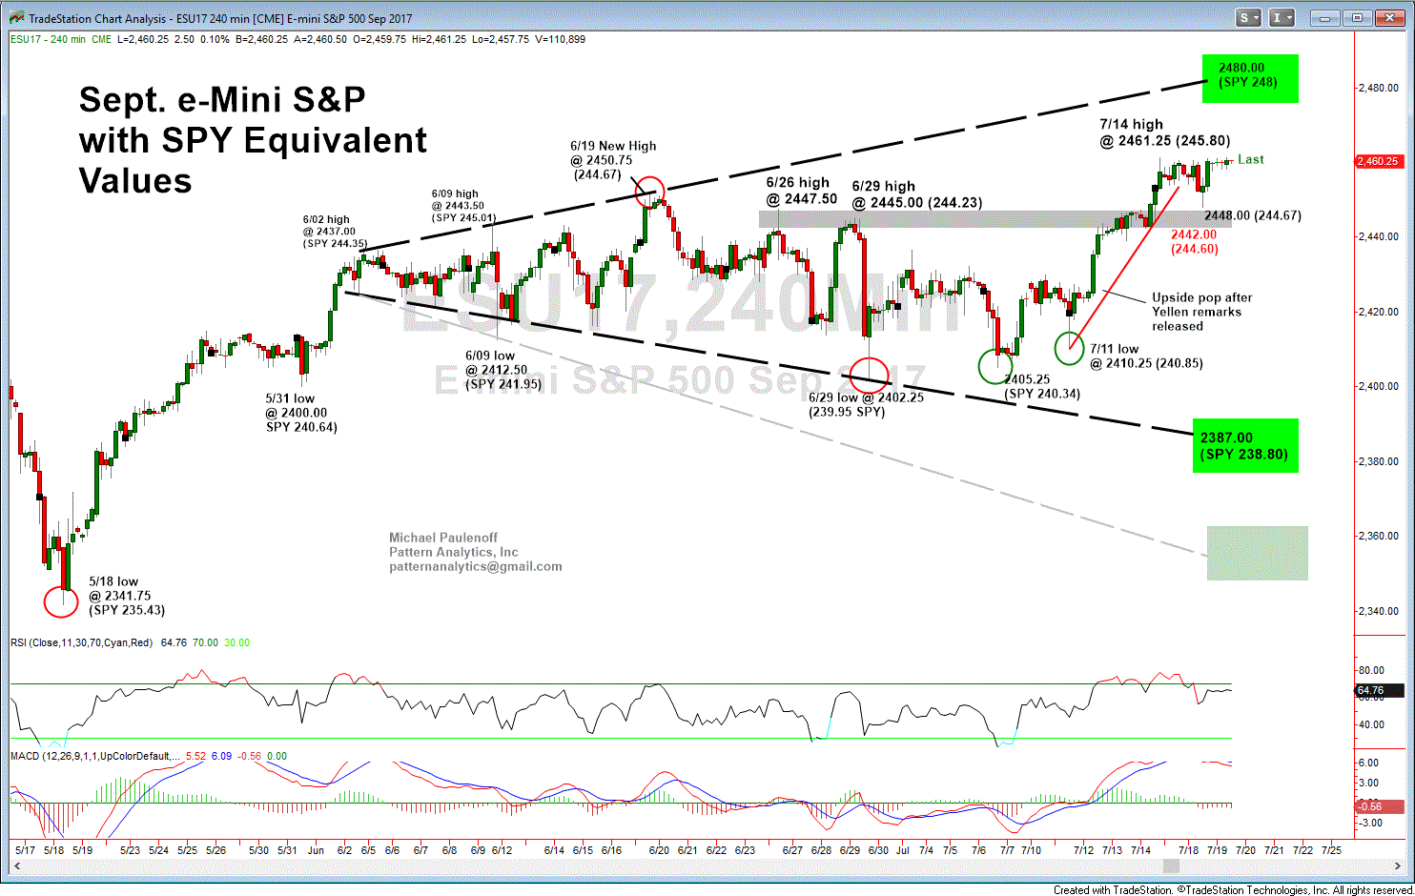Viewport: 1415px width, 896px height.
Task: Select the red 2442.00 (244.60) support label
Action: [1194, 242]
